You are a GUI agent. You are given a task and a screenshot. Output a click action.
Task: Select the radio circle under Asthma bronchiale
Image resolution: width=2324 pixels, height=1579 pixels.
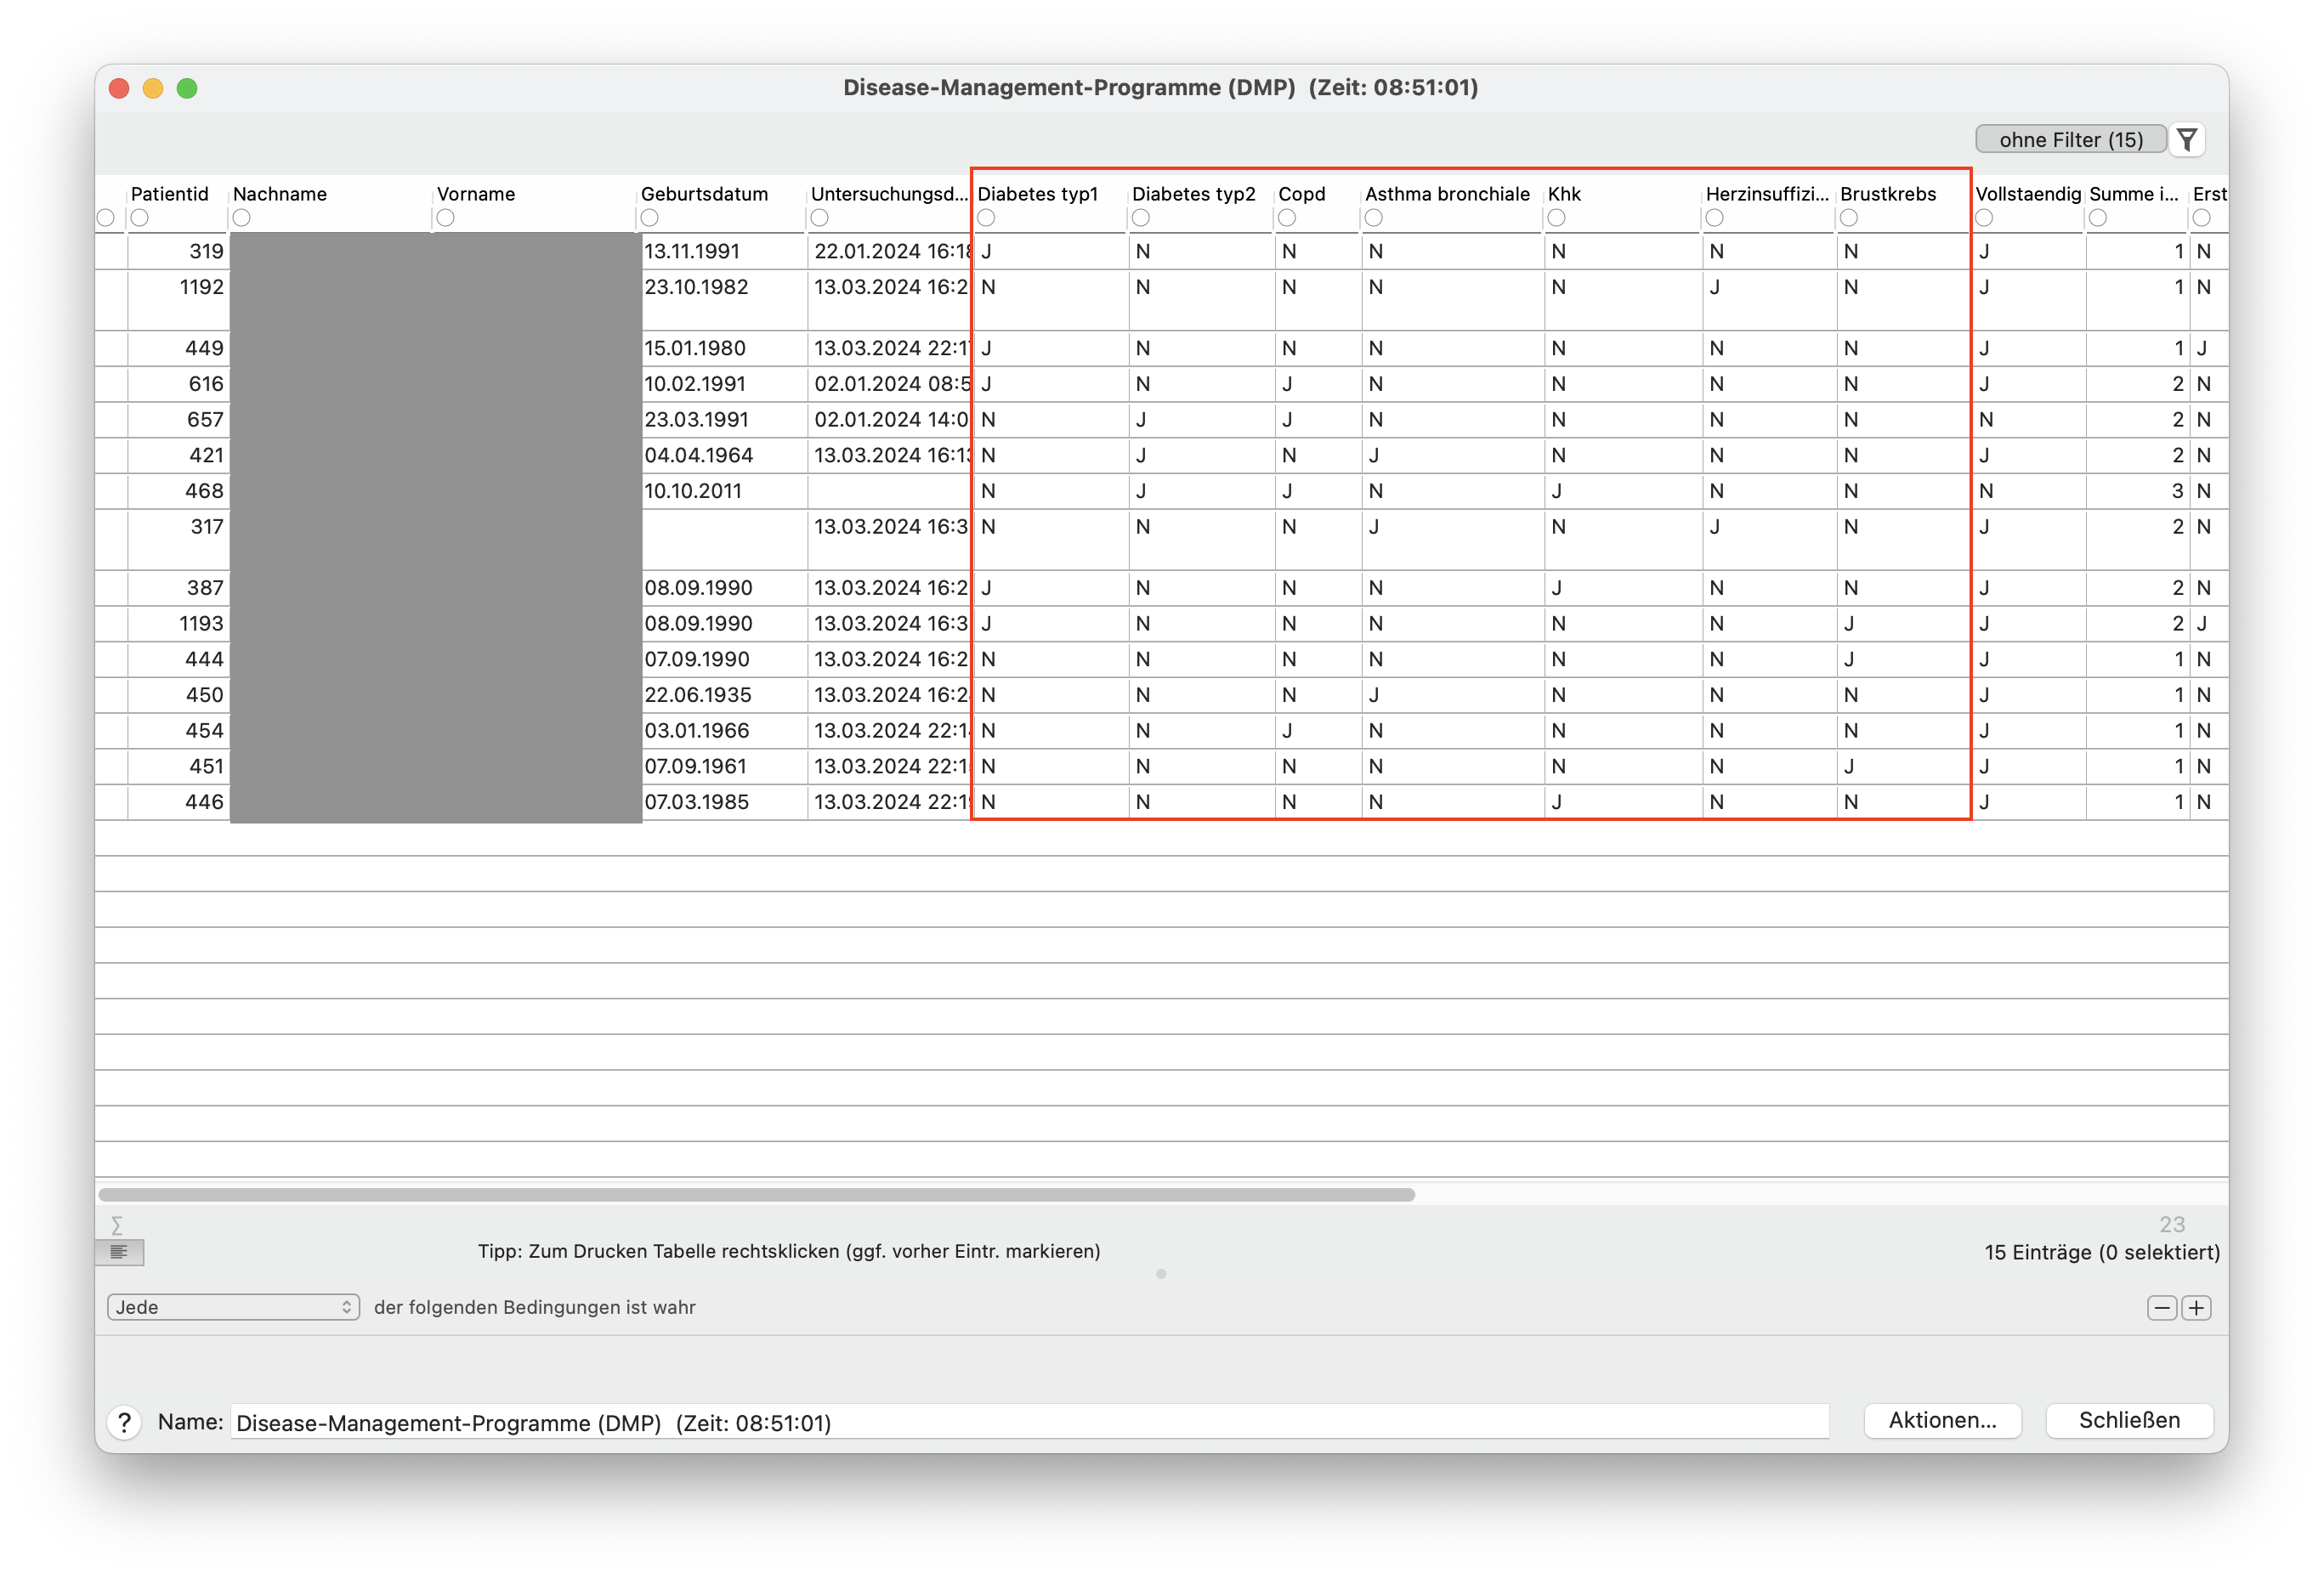pos(1374,218)
